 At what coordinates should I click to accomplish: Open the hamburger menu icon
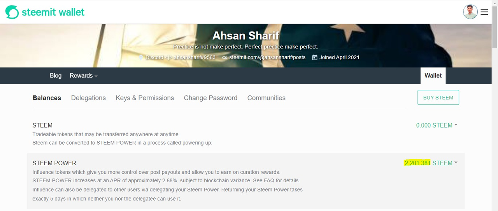(484, 12)
